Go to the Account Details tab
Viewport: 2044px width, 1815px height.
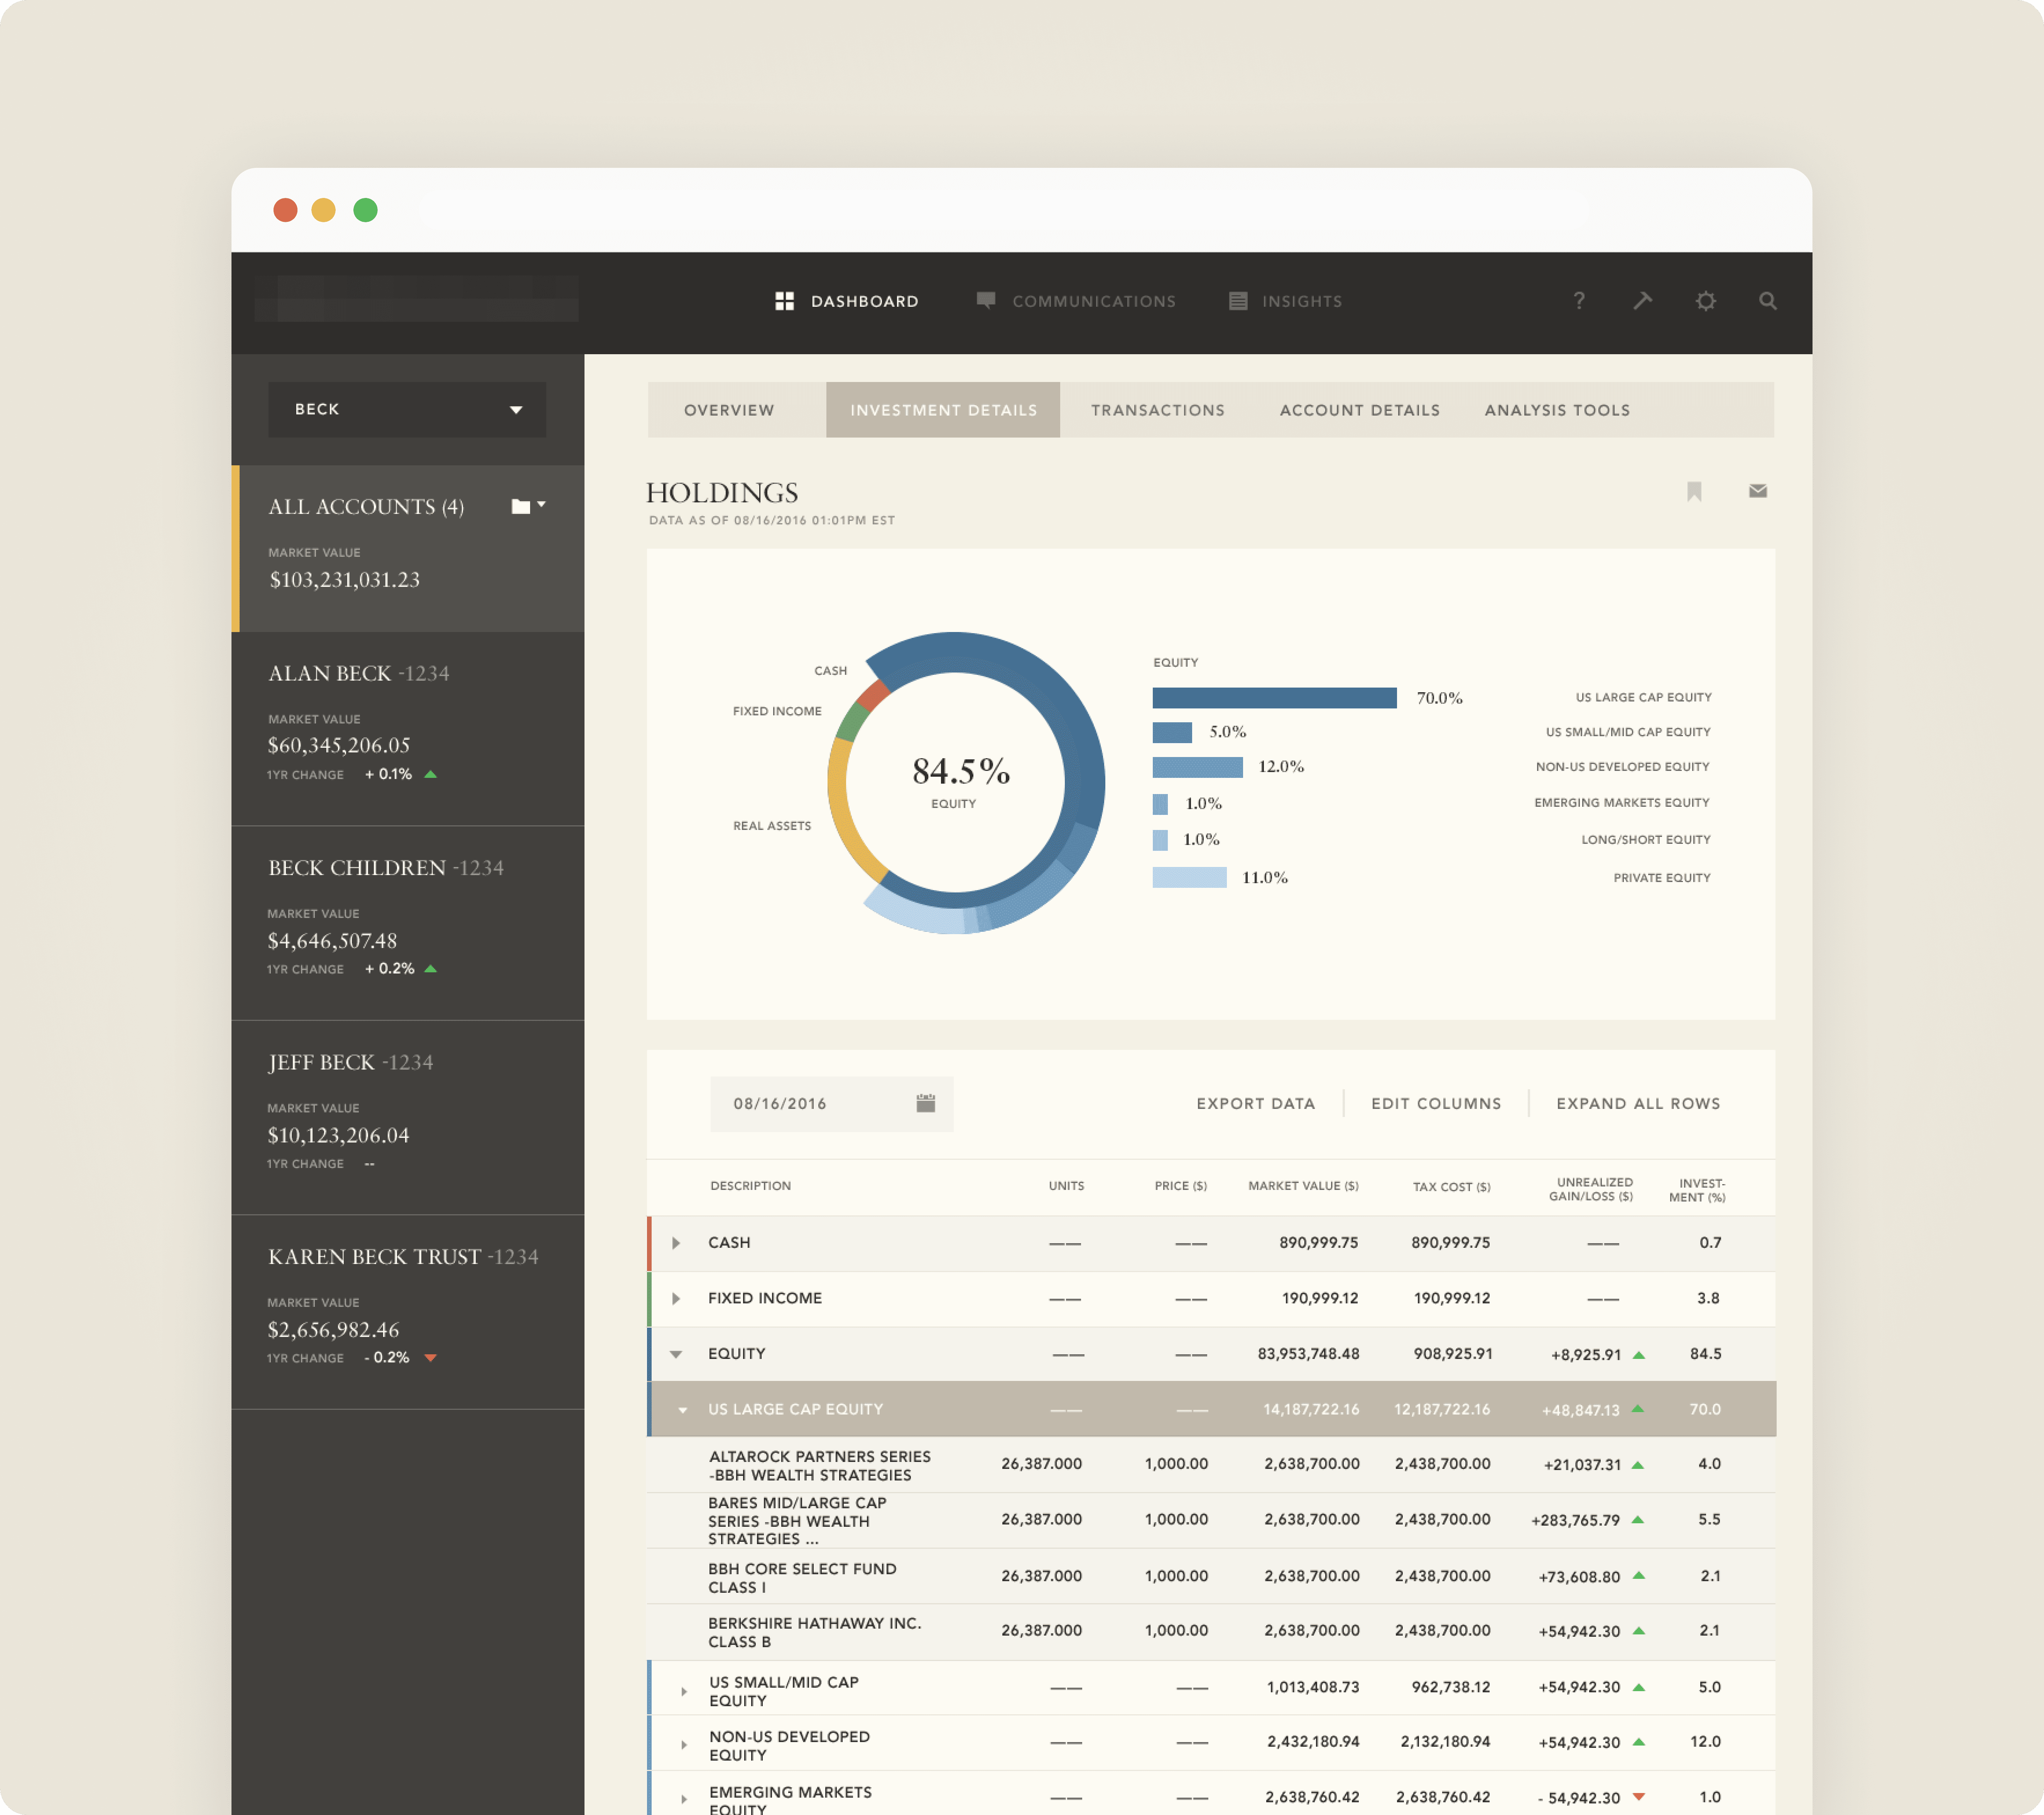pyautogui.click(x=1360, y=410)
